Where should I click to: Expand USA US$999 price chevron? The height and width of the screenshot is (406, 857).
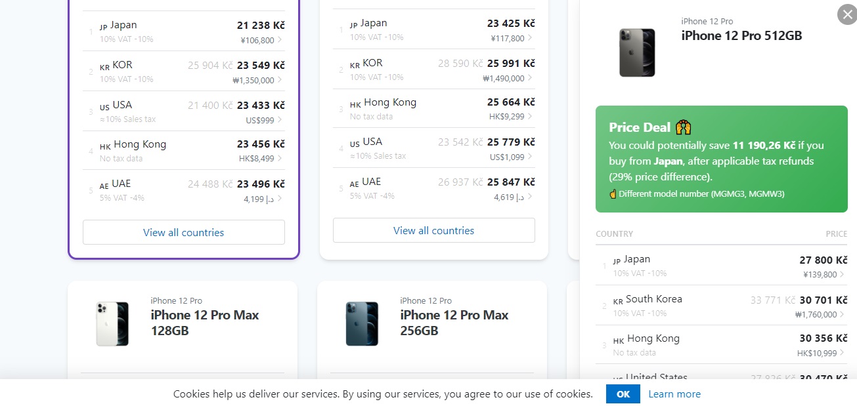pos(280,119)
